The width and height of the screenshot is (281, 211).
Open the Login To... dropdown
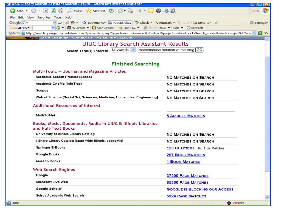pyautogui.click(x=138, y=28)
